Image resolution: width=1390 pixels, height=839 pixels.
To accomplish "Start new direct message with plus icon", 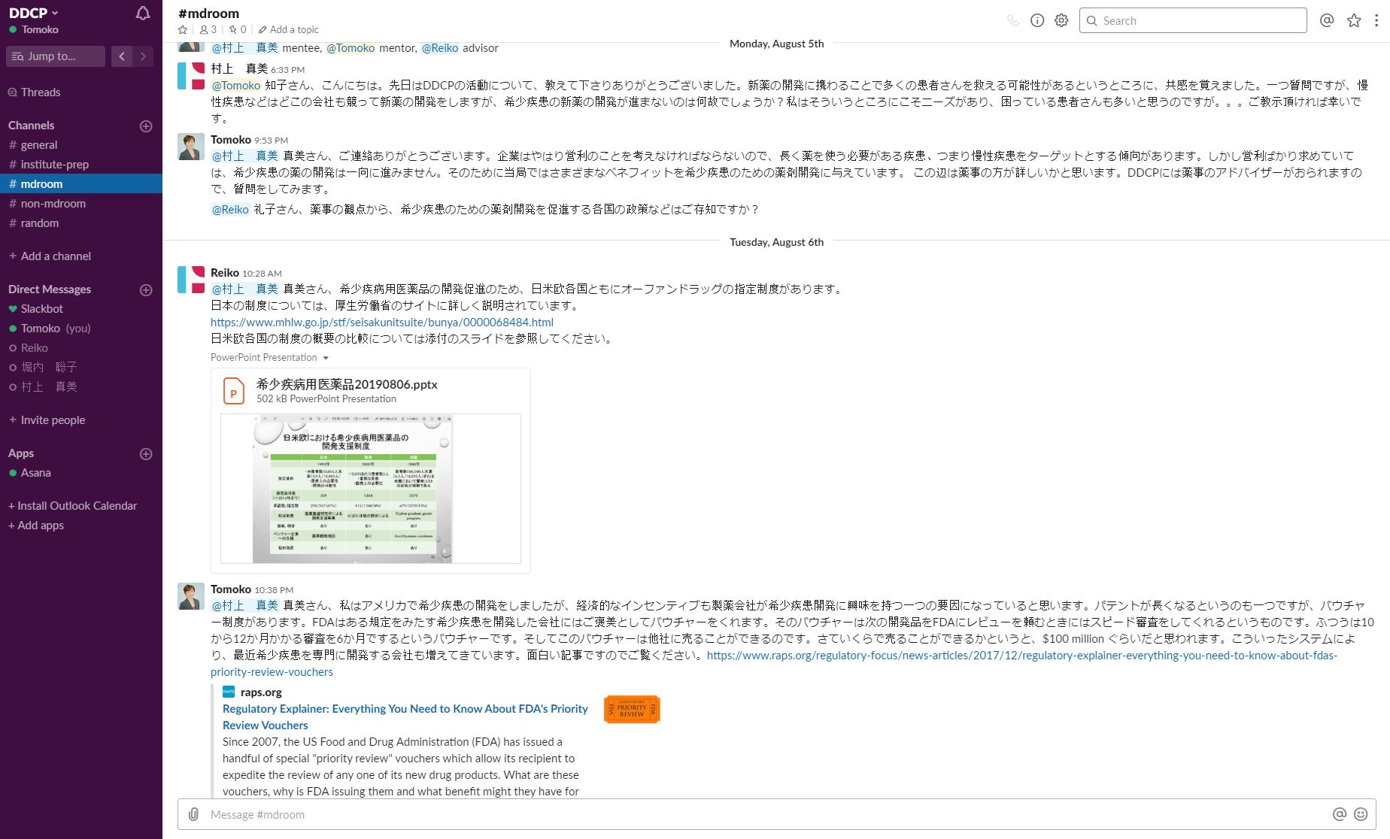I will coord(146,290).
